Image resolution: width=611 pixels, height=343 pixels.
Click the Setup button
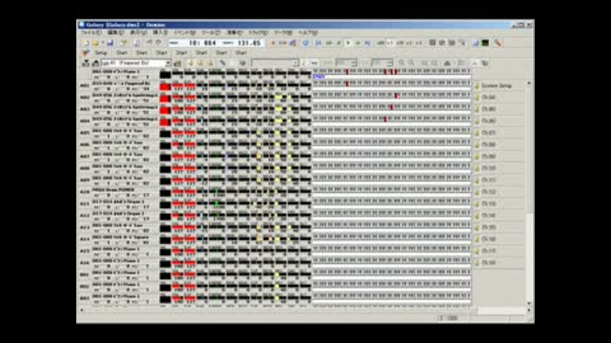click(101, 53)
